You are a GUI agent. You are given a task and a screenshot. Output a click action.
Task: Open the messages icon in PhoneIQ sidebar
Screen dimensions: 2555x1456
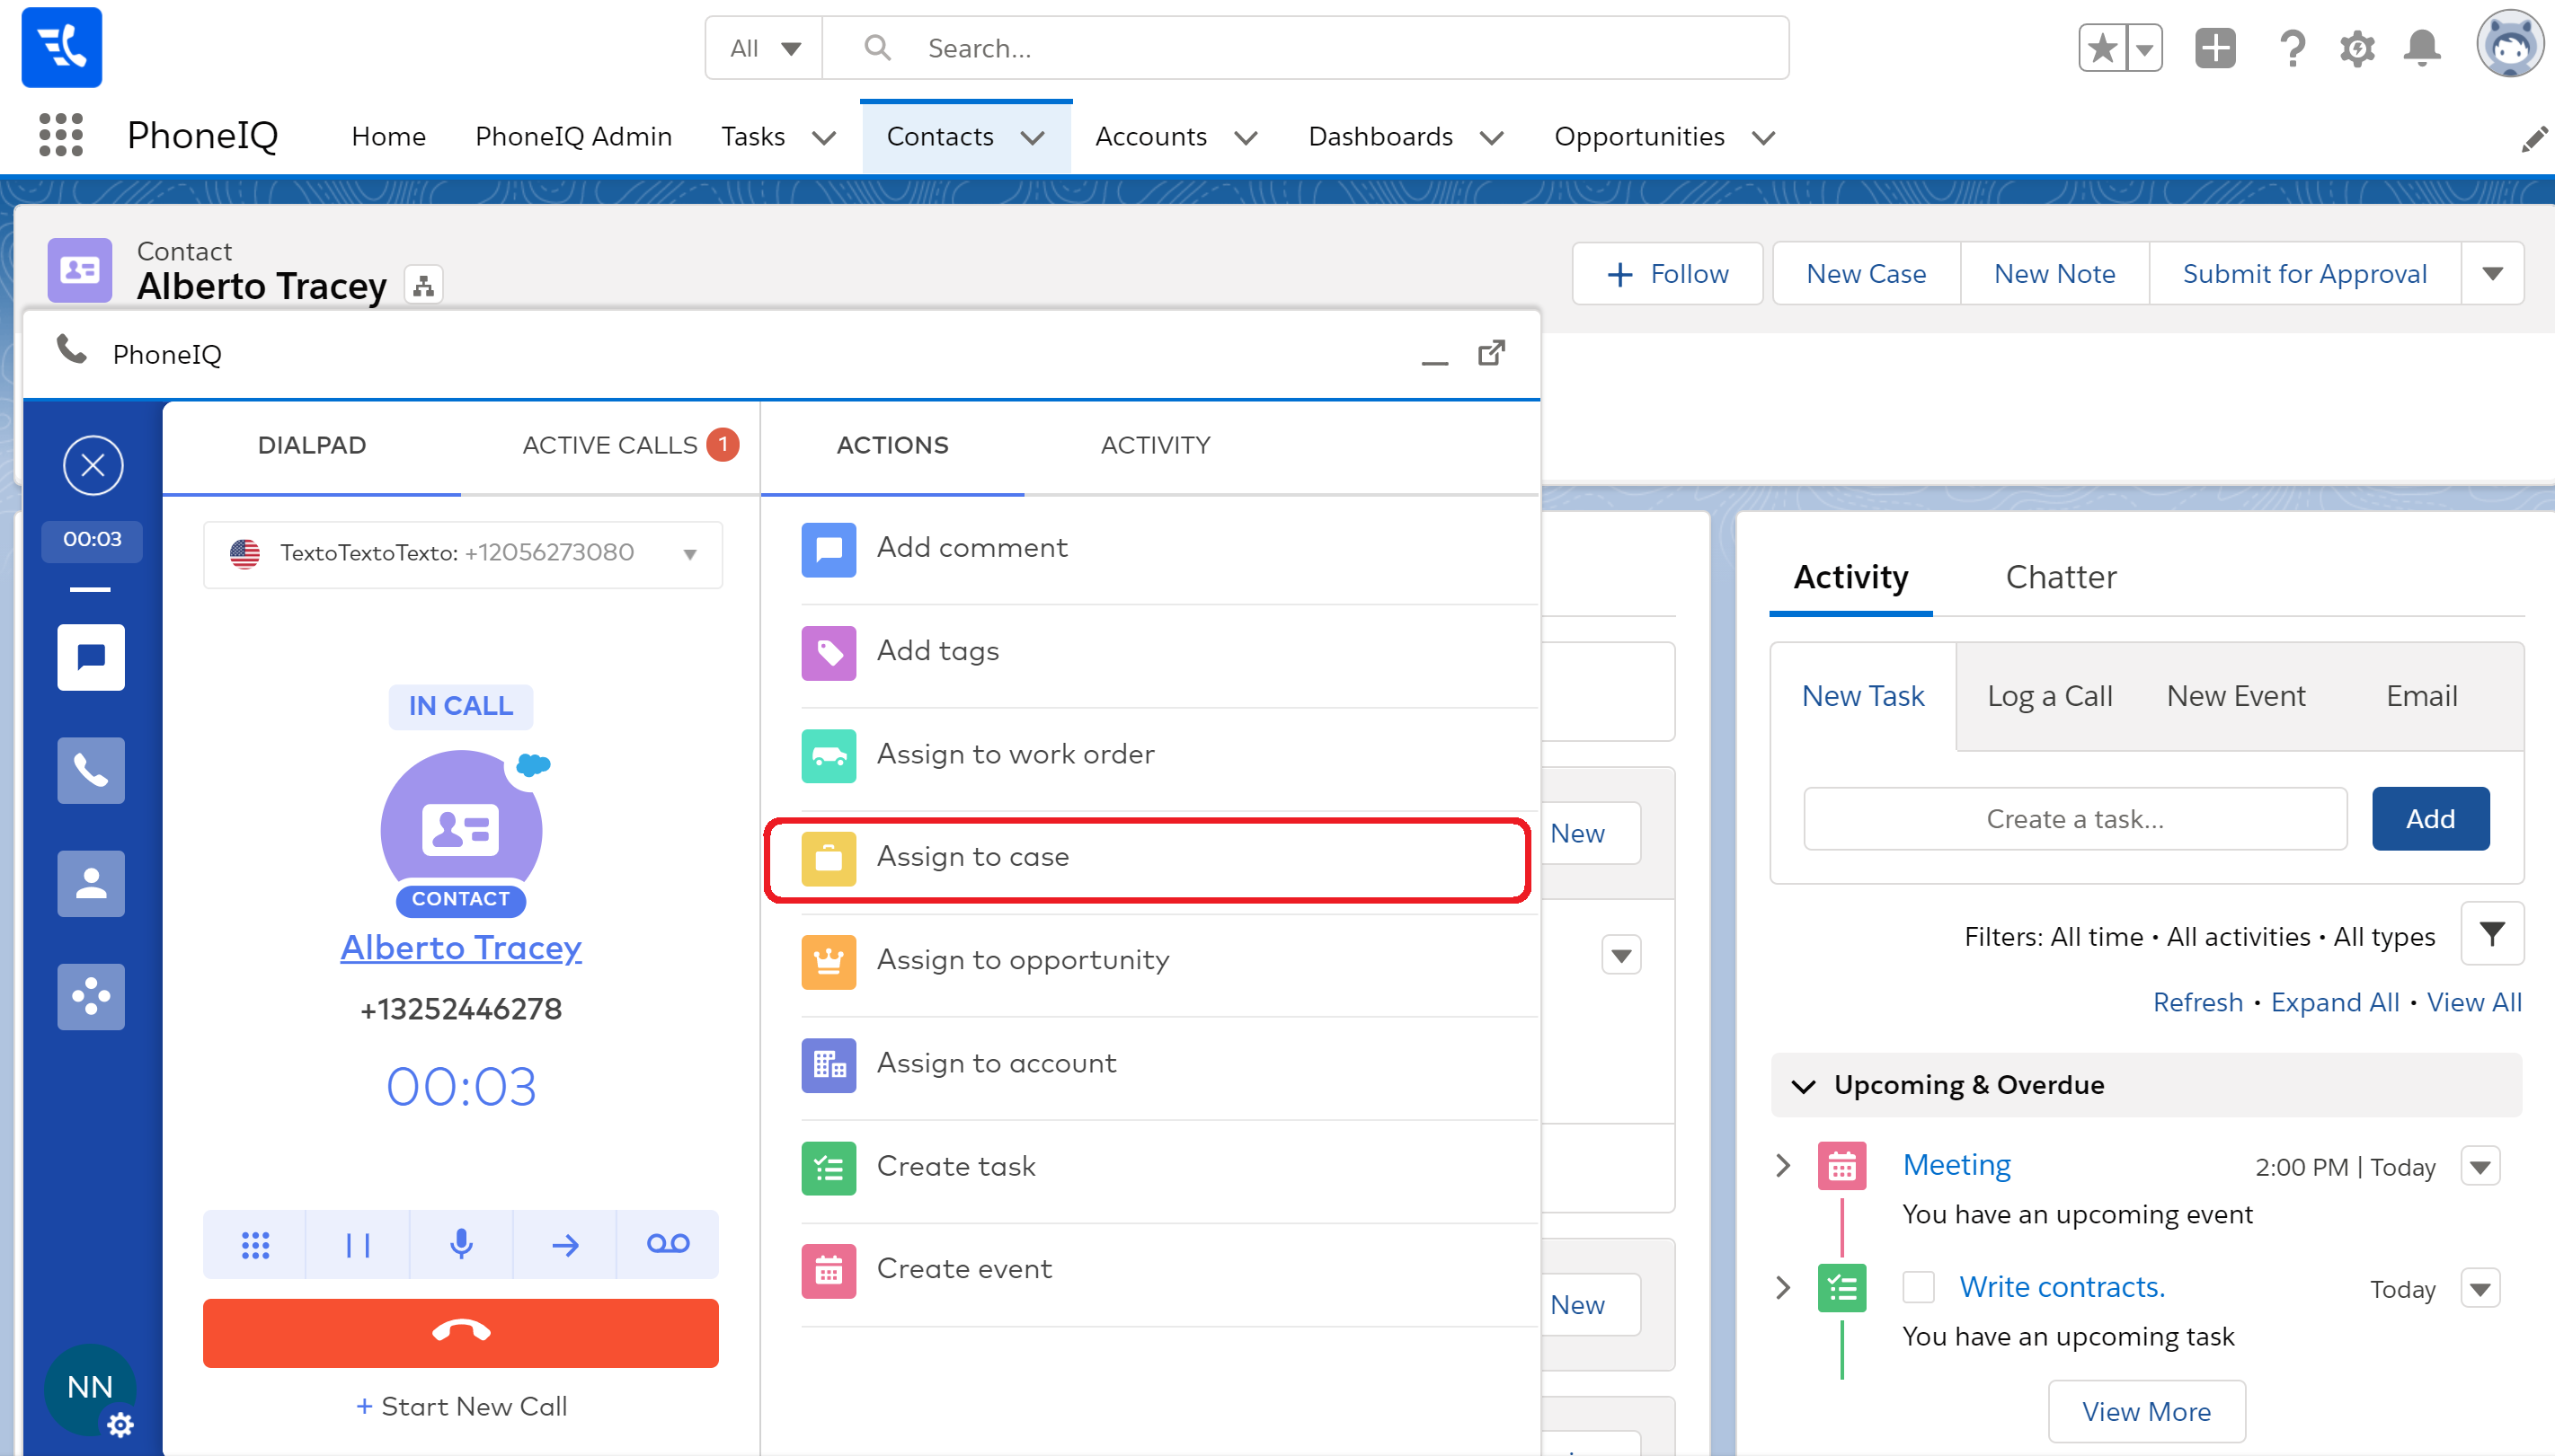click(x=91, y=657)
